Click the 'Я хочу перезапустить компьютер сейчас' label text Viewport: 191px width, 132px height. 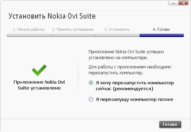click(135, 86)
